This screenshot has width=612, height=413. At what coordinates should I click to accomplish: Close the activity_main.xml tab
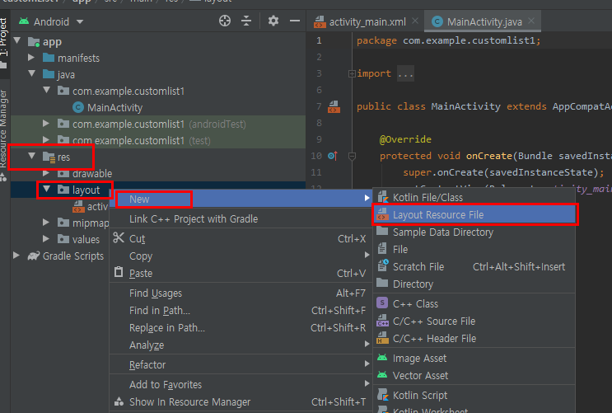coord(415,21)
